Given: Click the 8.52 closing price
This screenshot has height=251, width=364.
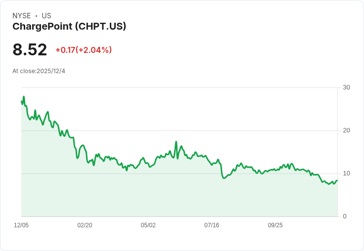Looking at the screenshot, I should pos(30,49).
